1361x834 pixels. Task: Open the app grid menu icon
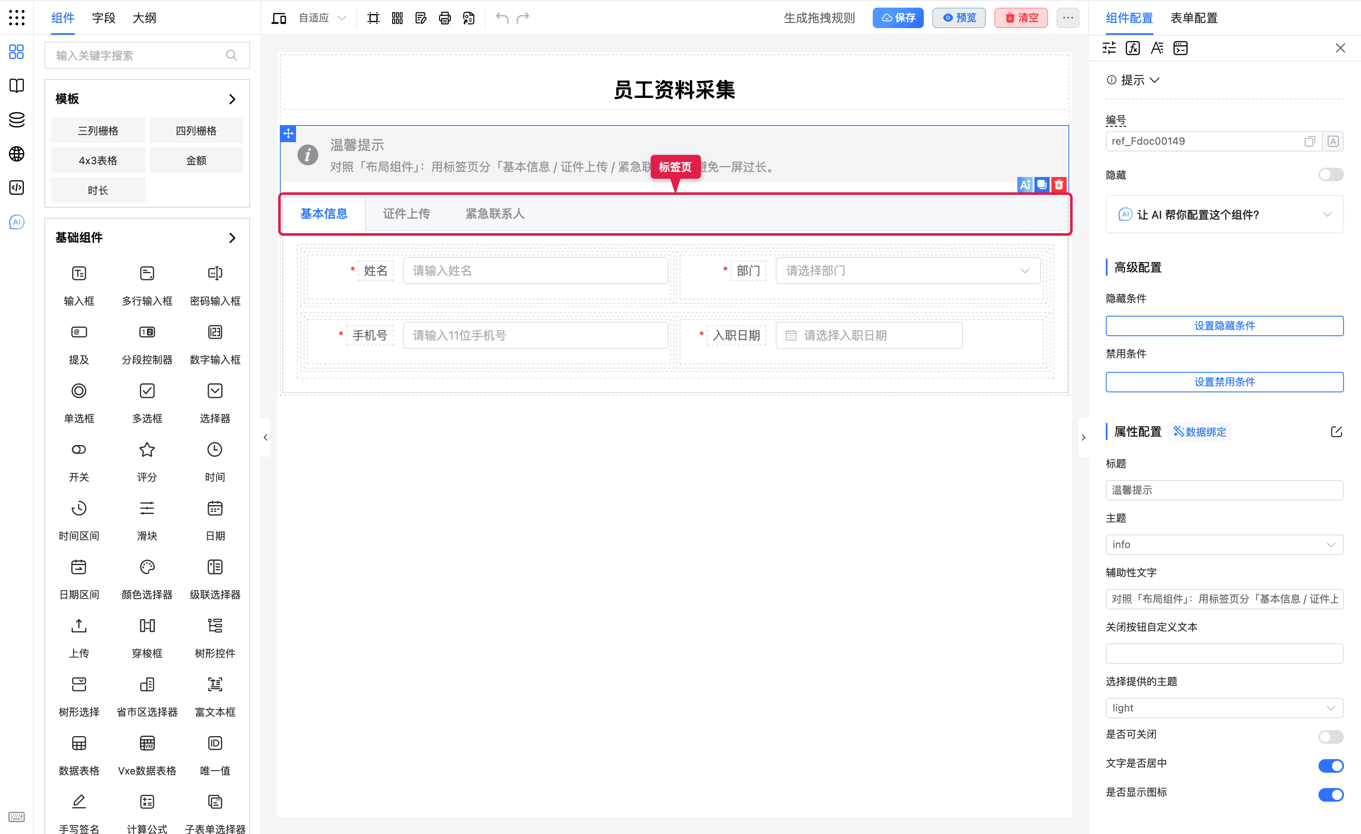click(17, 18)
